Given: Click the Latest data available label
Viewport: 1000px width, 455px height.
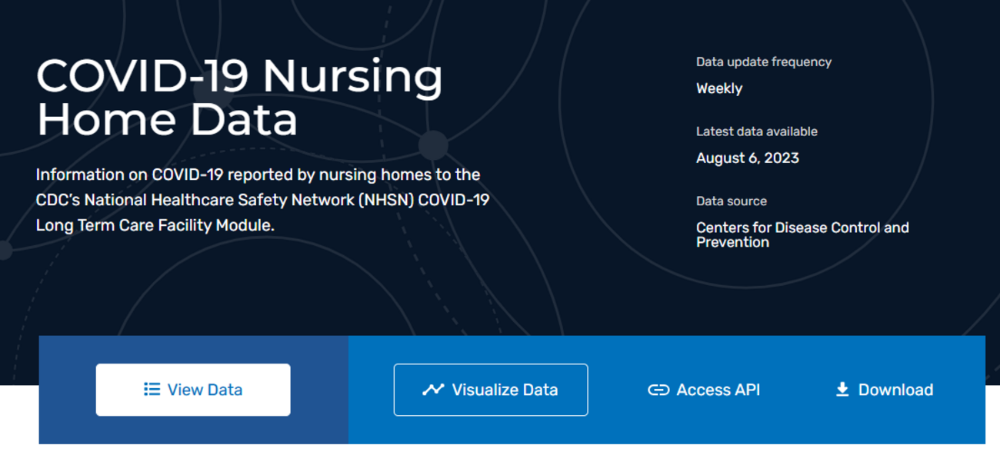Looking at the screenshot, I should point(757,131).
